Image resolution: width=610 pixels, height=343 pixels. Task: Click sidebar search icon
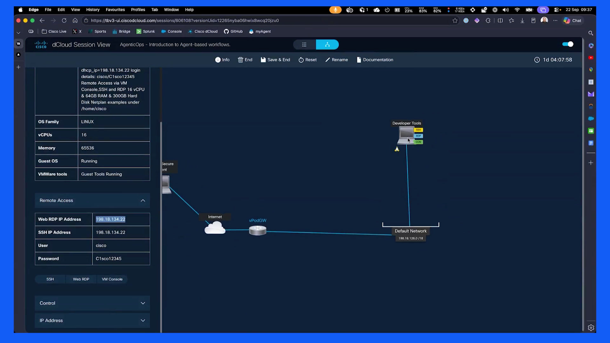(x=591, y=33)
